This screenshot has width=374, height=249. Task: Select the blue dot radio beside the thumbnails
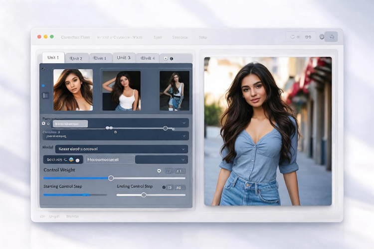tap(43, 86)
